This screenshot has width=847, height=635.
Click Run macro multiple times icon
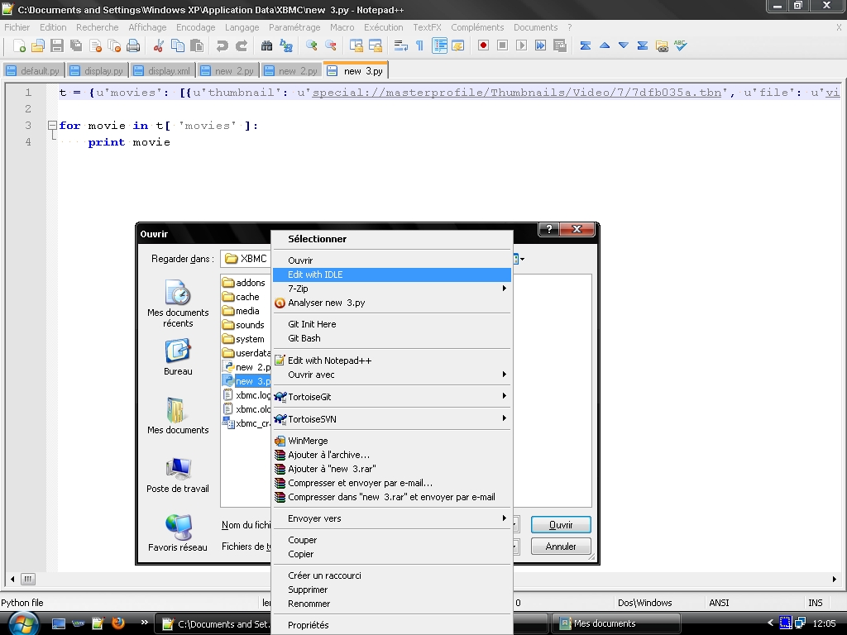(x=540, y=46)
